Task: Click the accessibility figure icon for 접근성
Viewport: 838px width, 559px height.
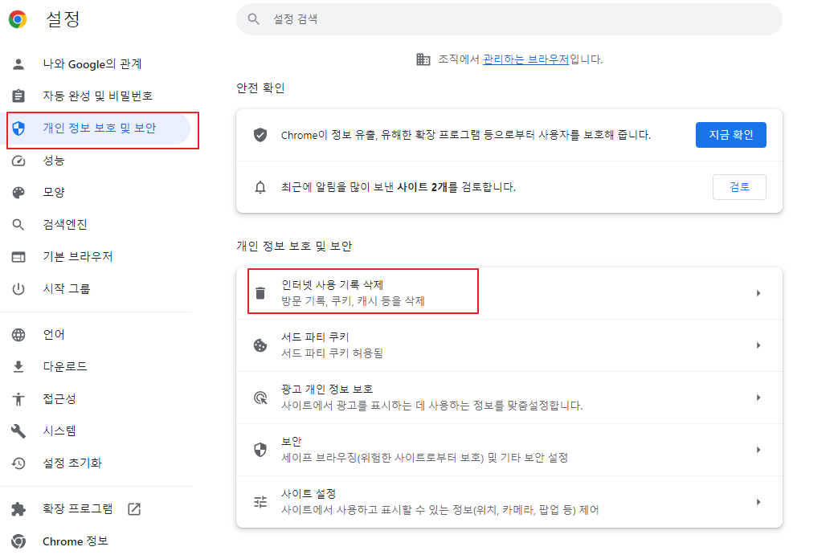Action: pyautogui.click(x=18, y=398)
